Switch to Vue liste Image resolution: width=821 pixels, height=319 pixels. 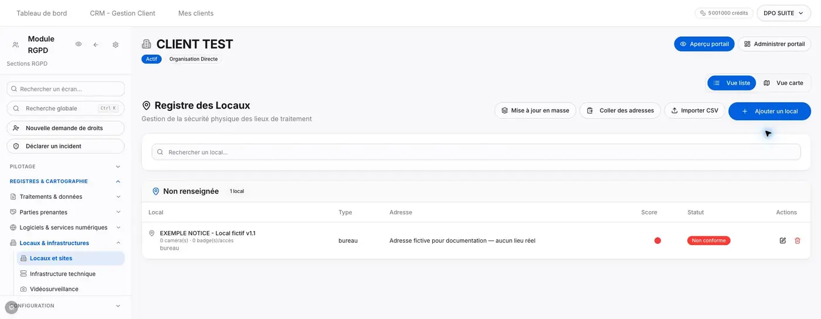coord(731,83)
